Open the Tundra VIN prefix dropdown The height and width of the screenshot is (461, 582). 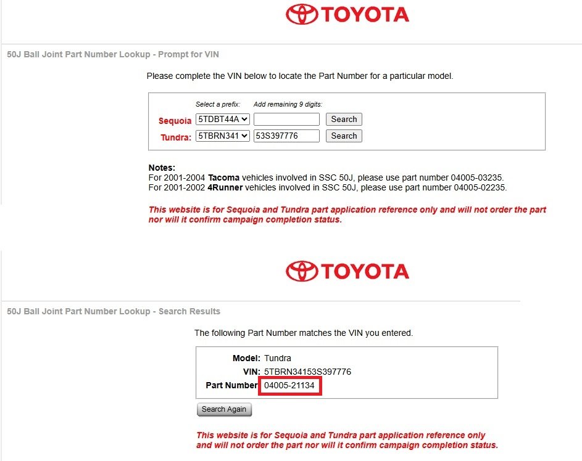pyautogui.click(x=223, y=136)
